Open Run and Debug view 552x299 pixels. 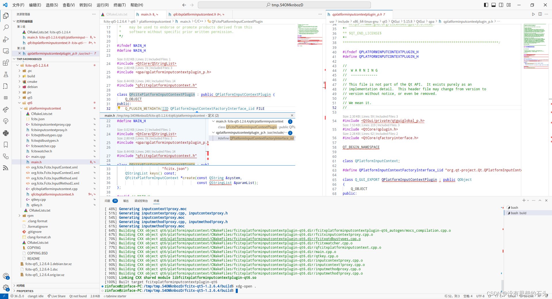click(6, 39)
